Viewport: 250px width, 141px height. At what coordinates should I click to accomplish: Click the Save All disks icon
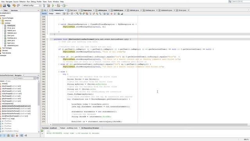pos(9,5)
